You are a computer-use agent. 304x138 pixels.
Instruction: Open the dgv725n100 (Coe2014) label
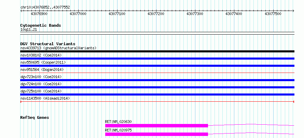pos(41,91)
